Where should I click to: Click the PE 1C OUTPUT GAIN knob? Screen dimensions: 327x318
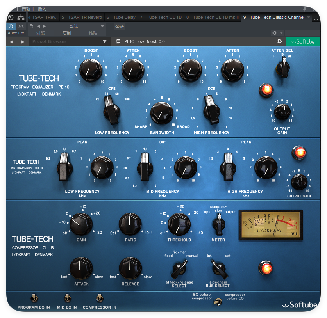[282, 112]
